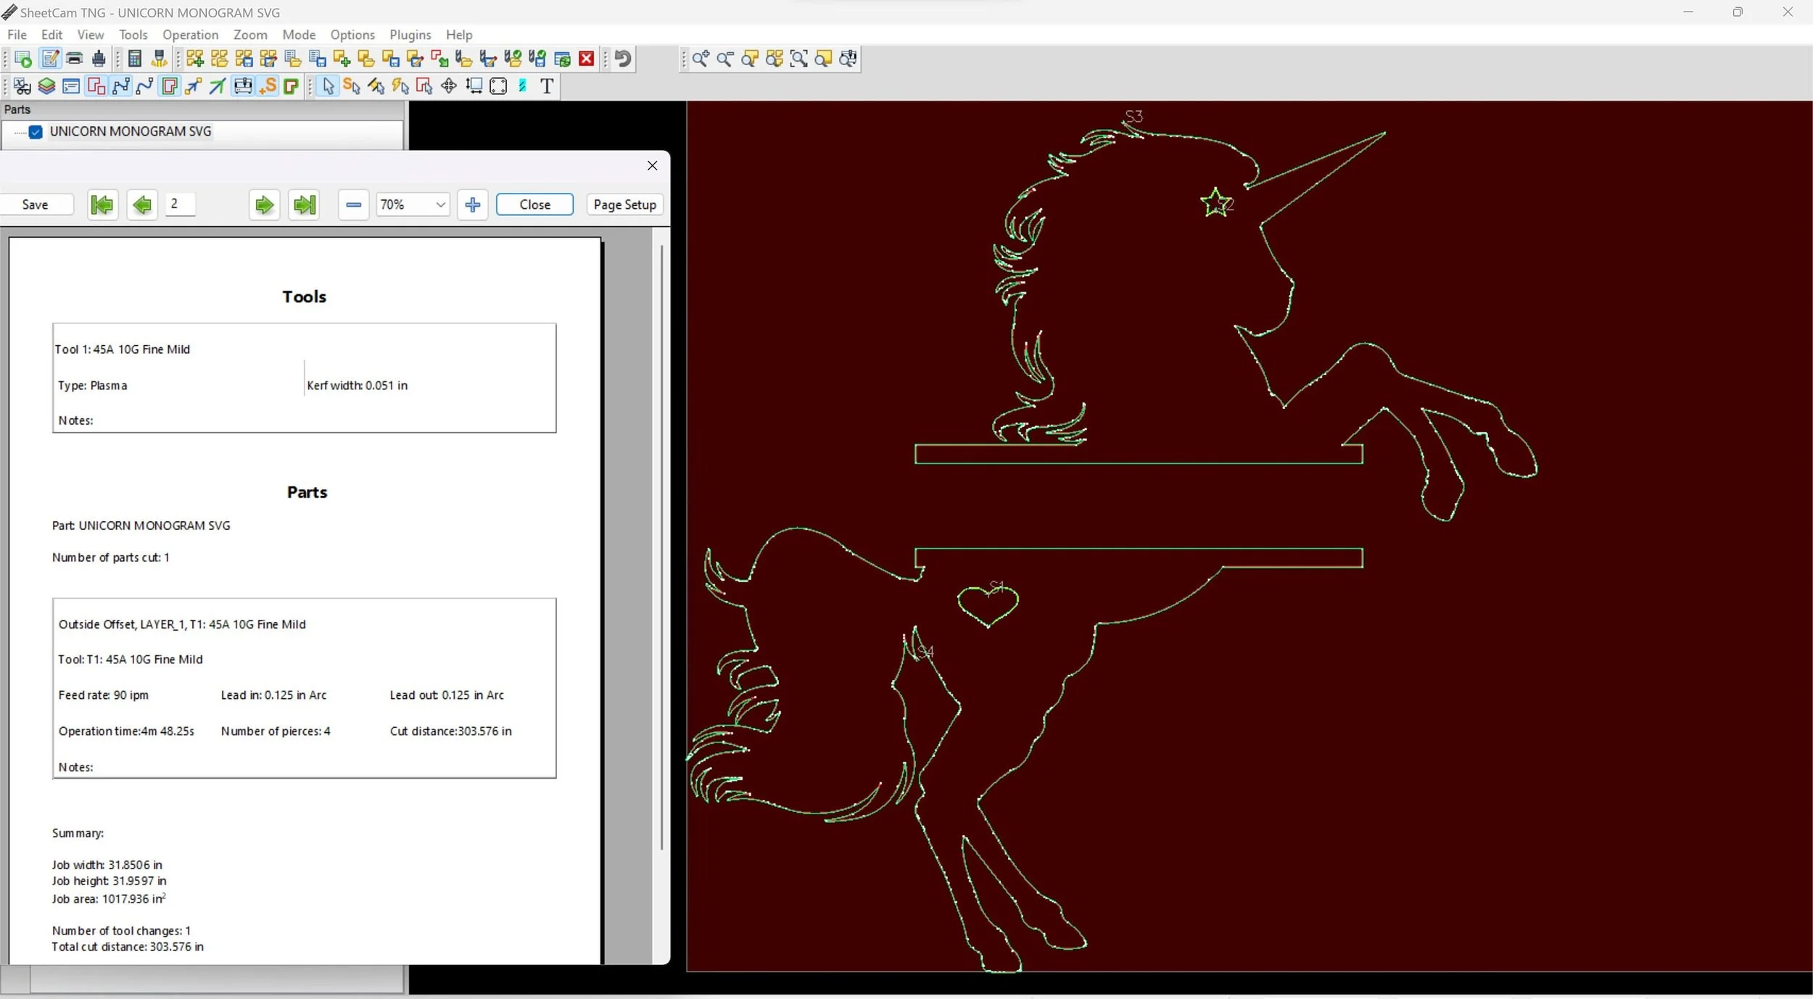Go to next report page
The width and height of the screenshot is (1813, 999).
click(x=264, y=205)
